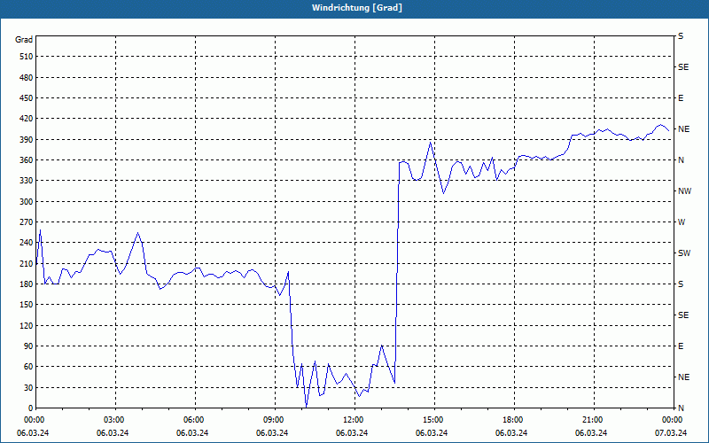Image resolution: width=709 pixels, height=443 pixels.
Task: Click the 15:00 time label
Action: [x=434, y=420]
